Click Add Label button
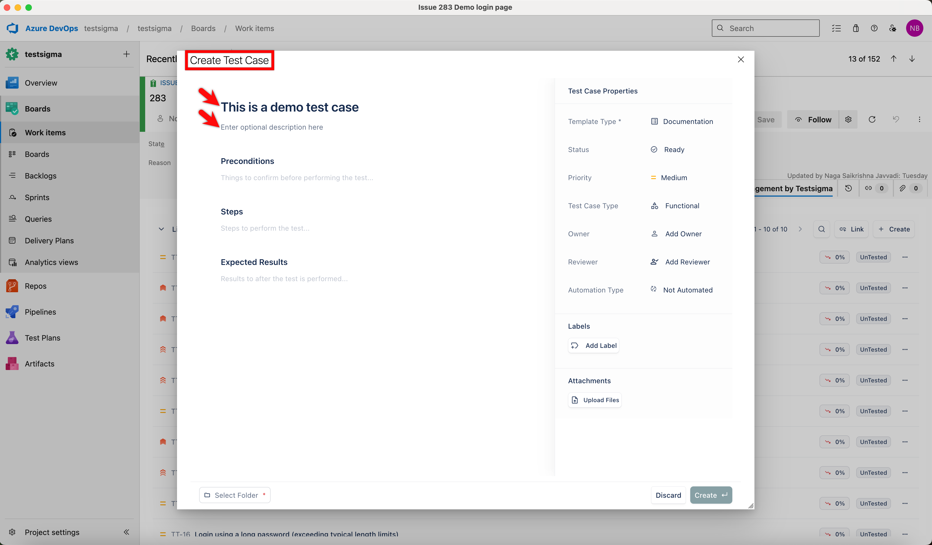This screenshot has width=932, height=545. 594,345
